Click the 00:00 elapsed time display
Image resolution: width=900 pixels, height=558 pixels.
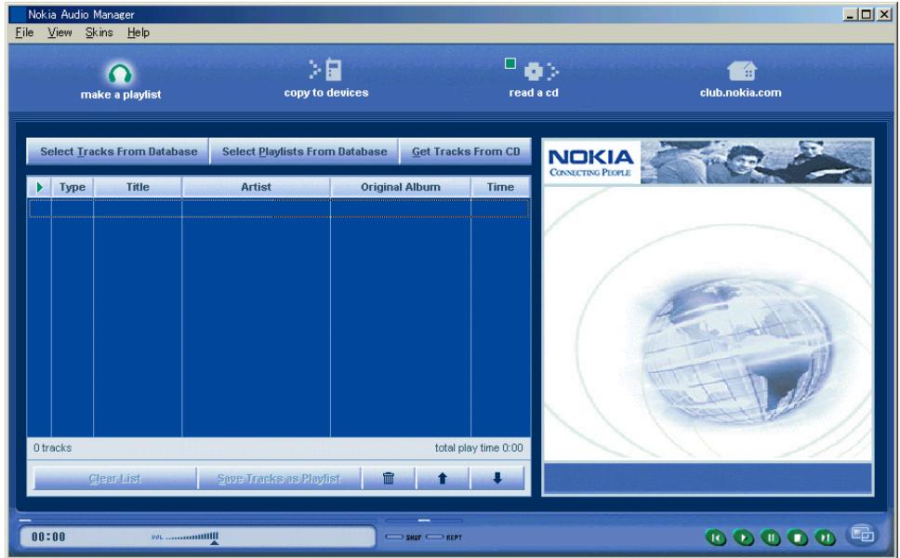tap(48, 538)
